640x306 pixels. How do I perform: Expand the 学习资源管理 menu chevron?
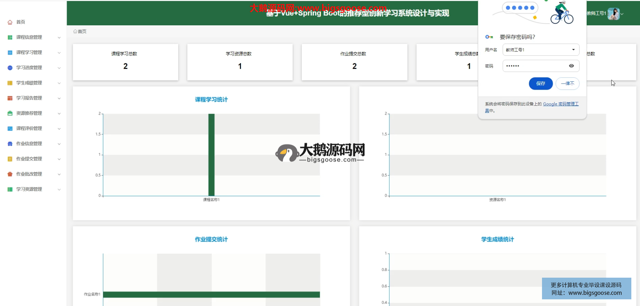[59, 189]
